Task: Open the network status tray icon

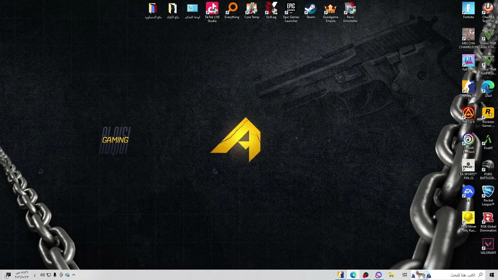Action: pyautogui.click(x=49, y=275)
